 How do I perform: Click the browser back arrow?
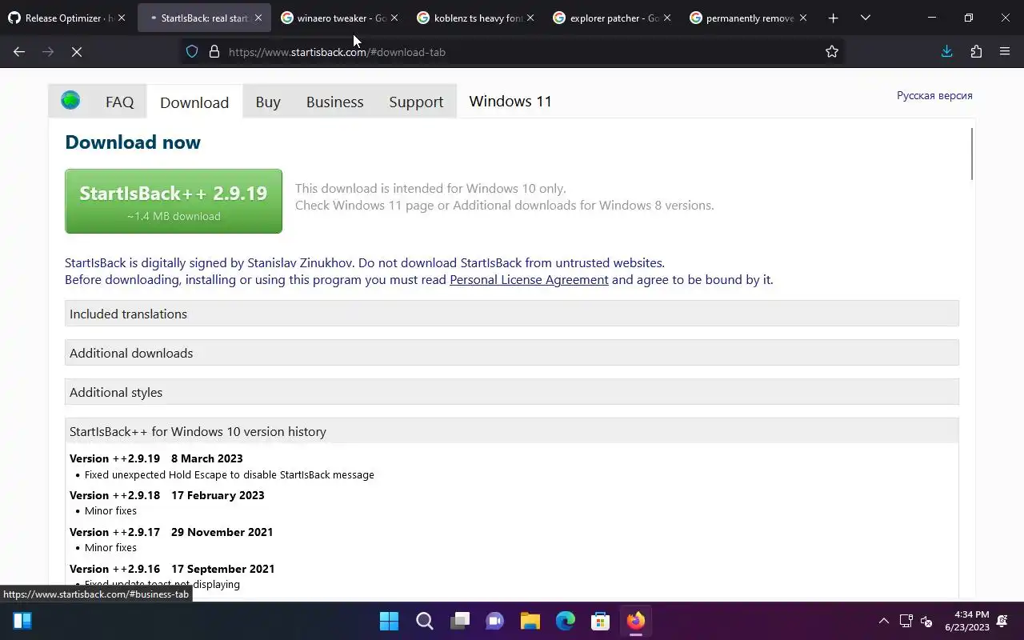click(19, 52)
